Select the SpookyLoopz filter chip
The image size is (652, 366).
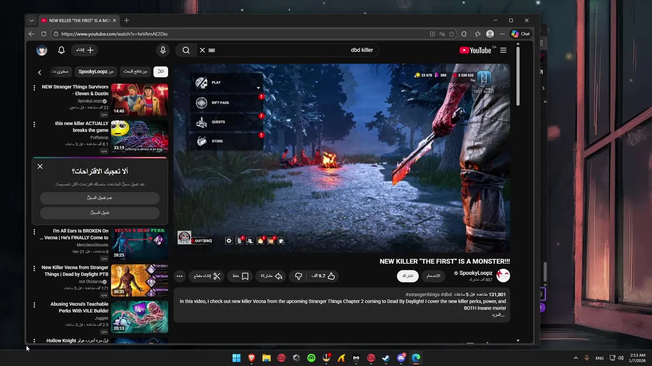coord(96,72)
